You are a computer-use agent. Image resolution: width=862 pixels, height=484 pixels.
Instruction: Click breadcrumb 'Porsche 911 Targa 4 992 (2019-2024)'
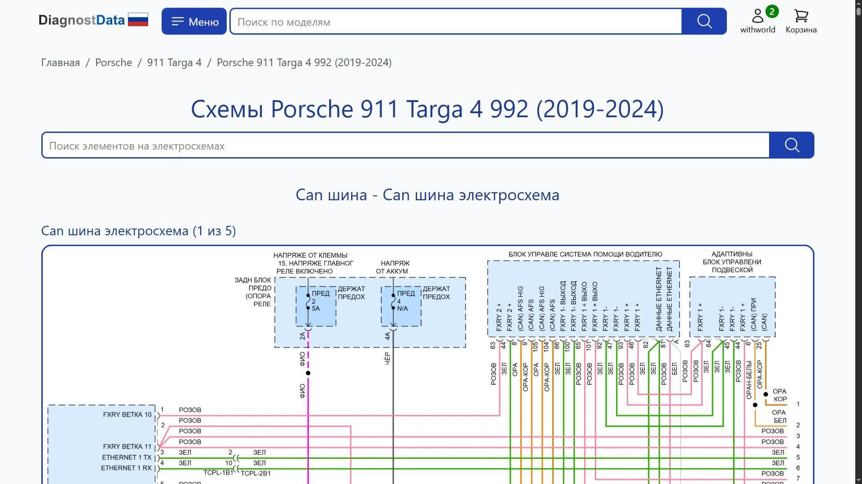304,62
